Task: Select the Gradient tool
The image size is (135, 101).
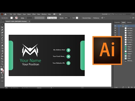Action: coord(2,51)
